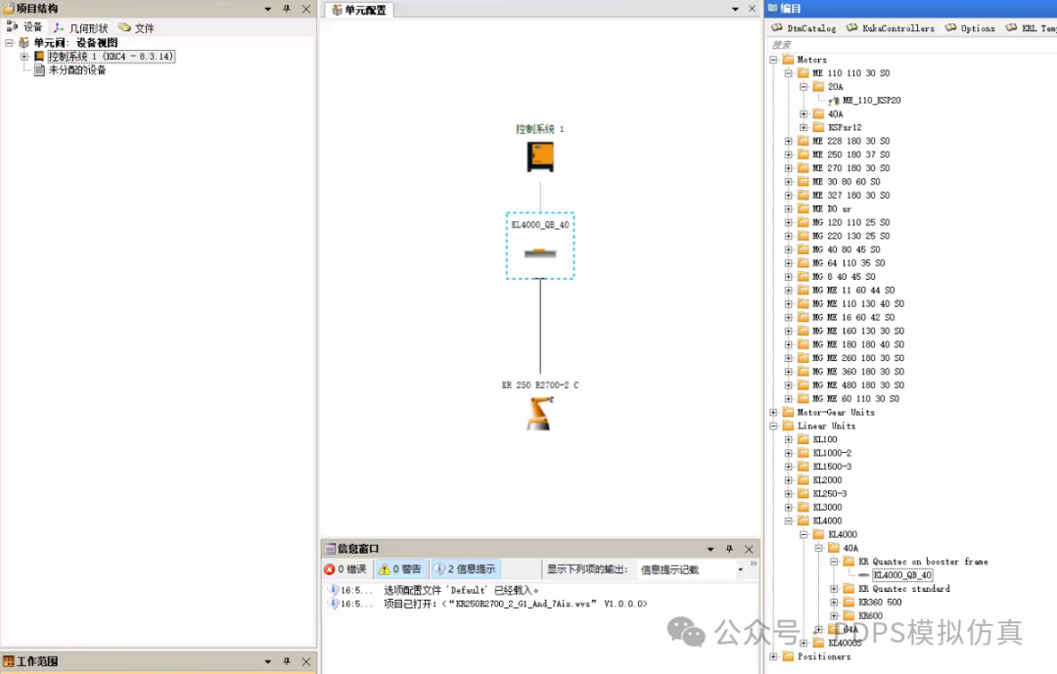Expand the Motor-Gear Units folder
Image resolution: width=1057 pixels, height=674 pixels.
pos(773,413)
